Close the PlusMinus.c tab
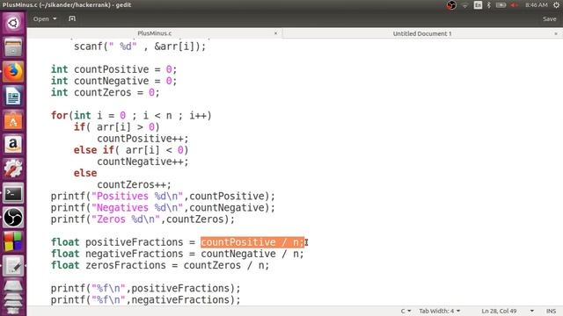 tap(275, 33)
